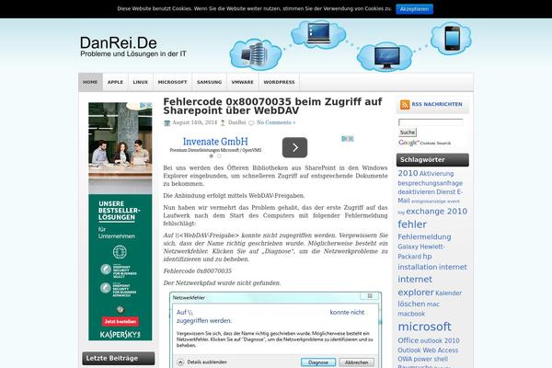Open the VMWARE menu category
The width and height of the screenshot is (552, 368).
(x=243, y=82)
